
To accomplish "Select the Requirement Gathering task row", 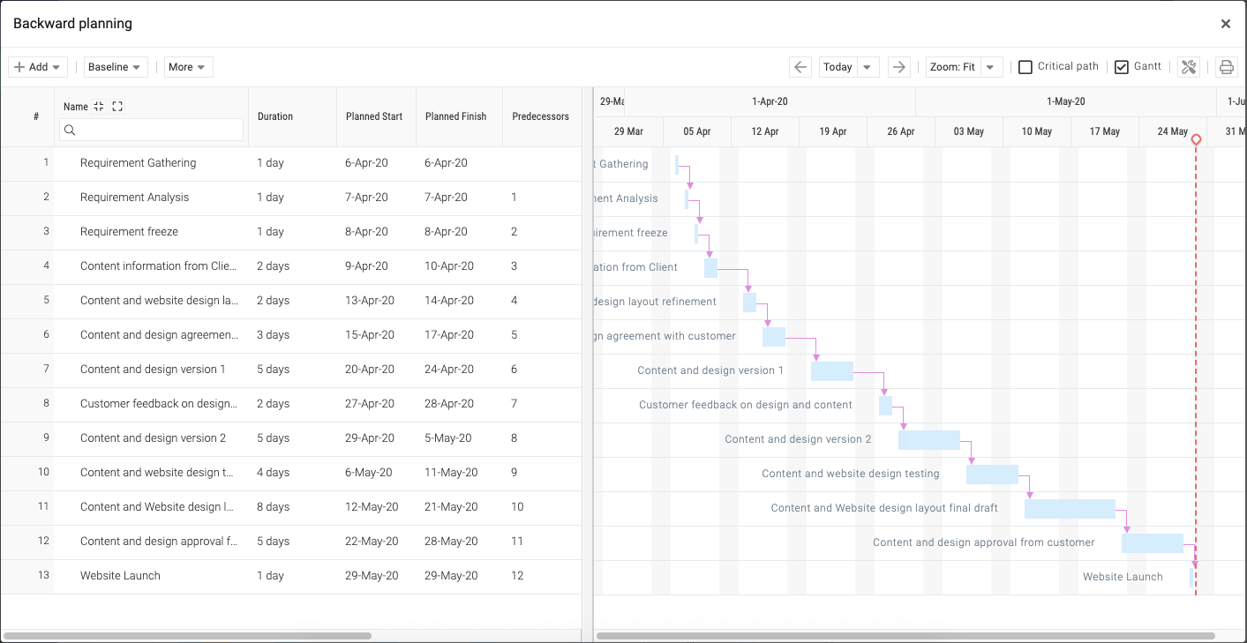I will [290, 163].
